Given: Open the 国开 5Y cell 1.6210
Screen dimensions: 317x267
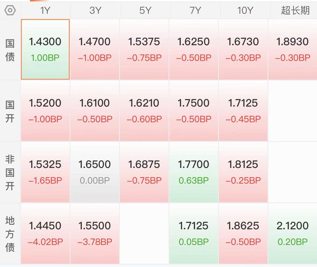Looking at the screenshot, I should point(144,111).
